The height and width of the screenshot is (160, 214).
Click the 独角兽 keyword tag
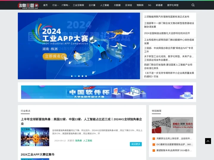point(78,140)
